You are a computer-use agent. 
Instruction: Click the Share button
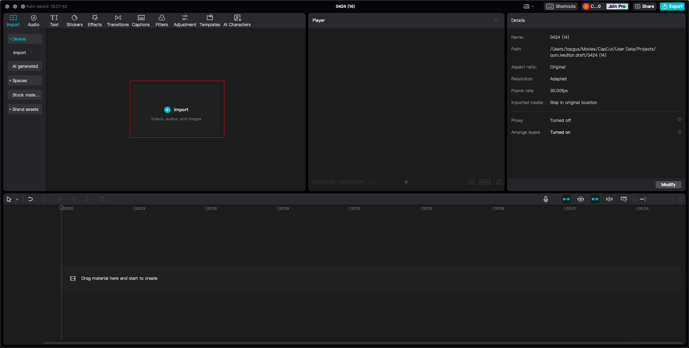[x=645, y=6]
